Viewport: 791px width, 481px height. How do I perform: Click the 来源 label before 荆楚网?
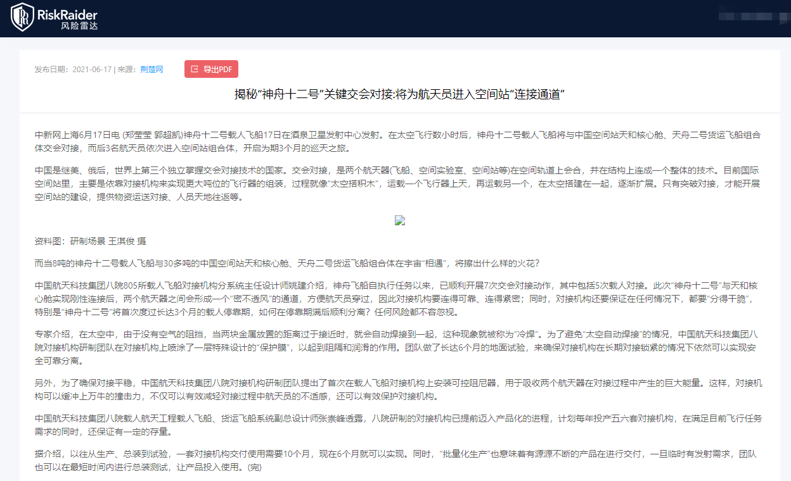point(127,70)
